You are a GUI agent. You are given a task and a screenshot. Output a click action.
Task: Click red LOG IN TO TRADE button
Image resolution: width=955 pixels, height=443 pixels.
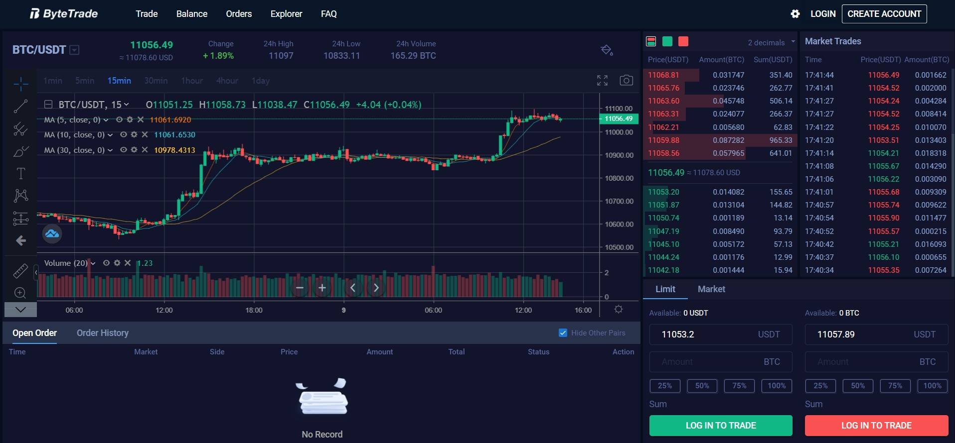[876, 426]
